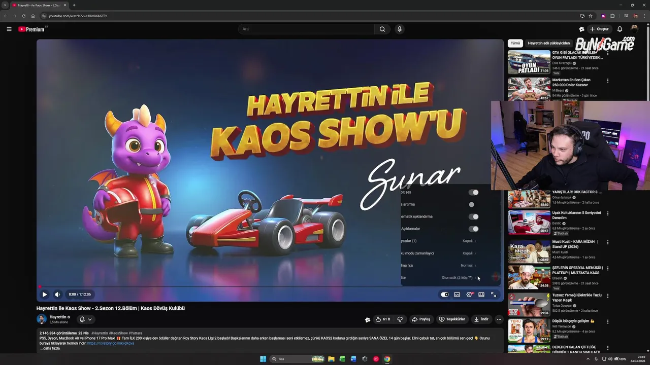Select the 'Hayrettin ile Kaos Show' browser tab
This screenshot has width=650, height=365.
40,5
